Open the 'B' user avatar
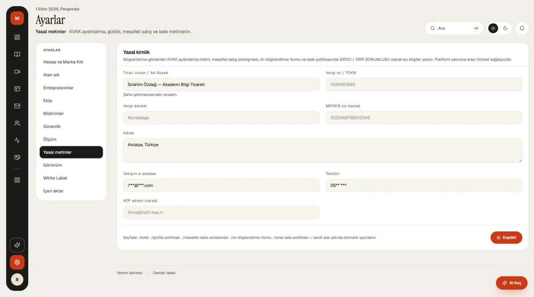The width and height of the screenshot is (534, 297). click(x=17, y=279)
